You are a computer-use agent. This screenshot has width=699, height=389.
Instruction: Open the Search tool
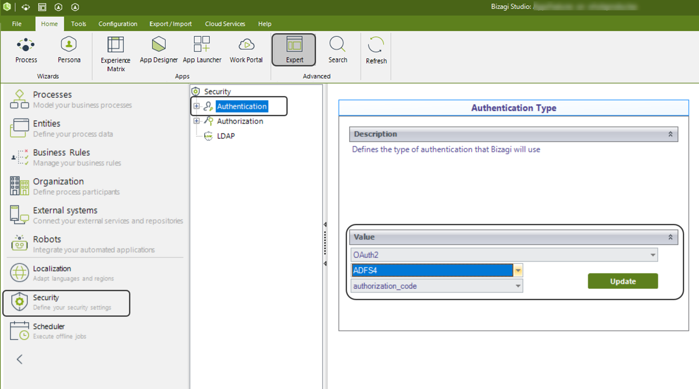(338, 50)
